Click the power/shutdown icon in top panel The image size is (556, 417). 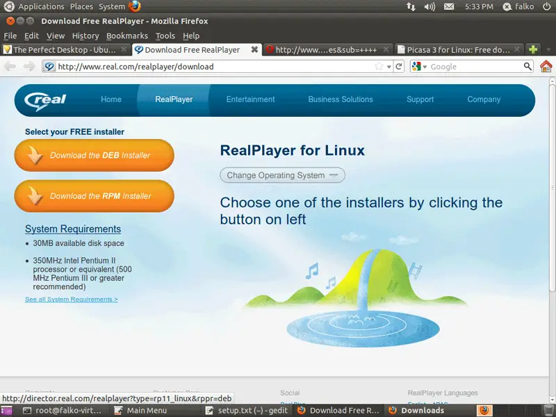click(546, 6)
